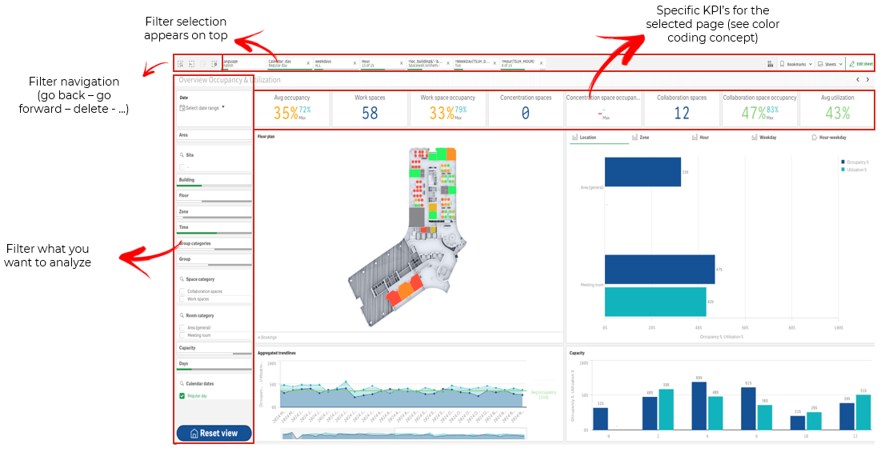Viewport: 885px width, 456px height.
Task: Open the Bookmarks dropdown
Action: coord(796,64)
